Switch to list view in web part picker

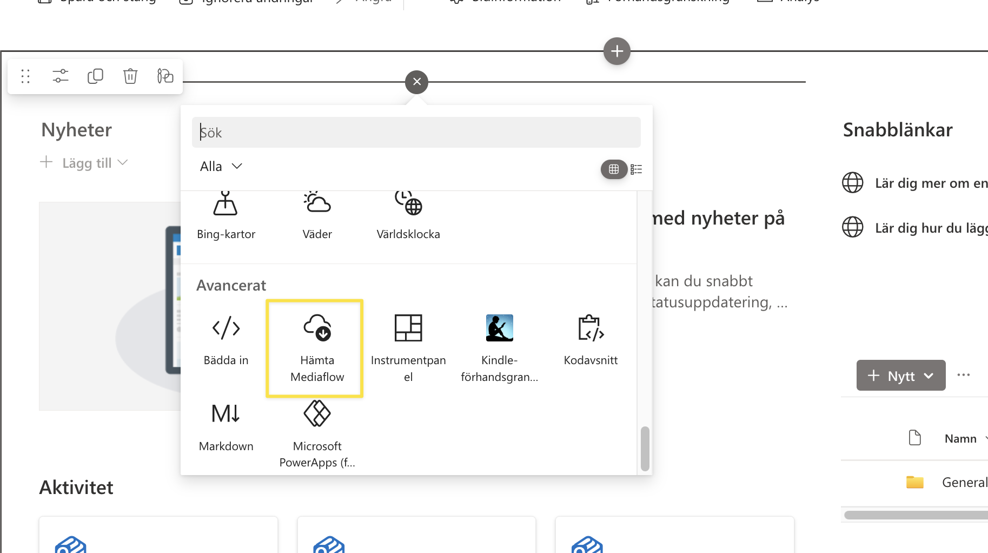click(636, 169)
